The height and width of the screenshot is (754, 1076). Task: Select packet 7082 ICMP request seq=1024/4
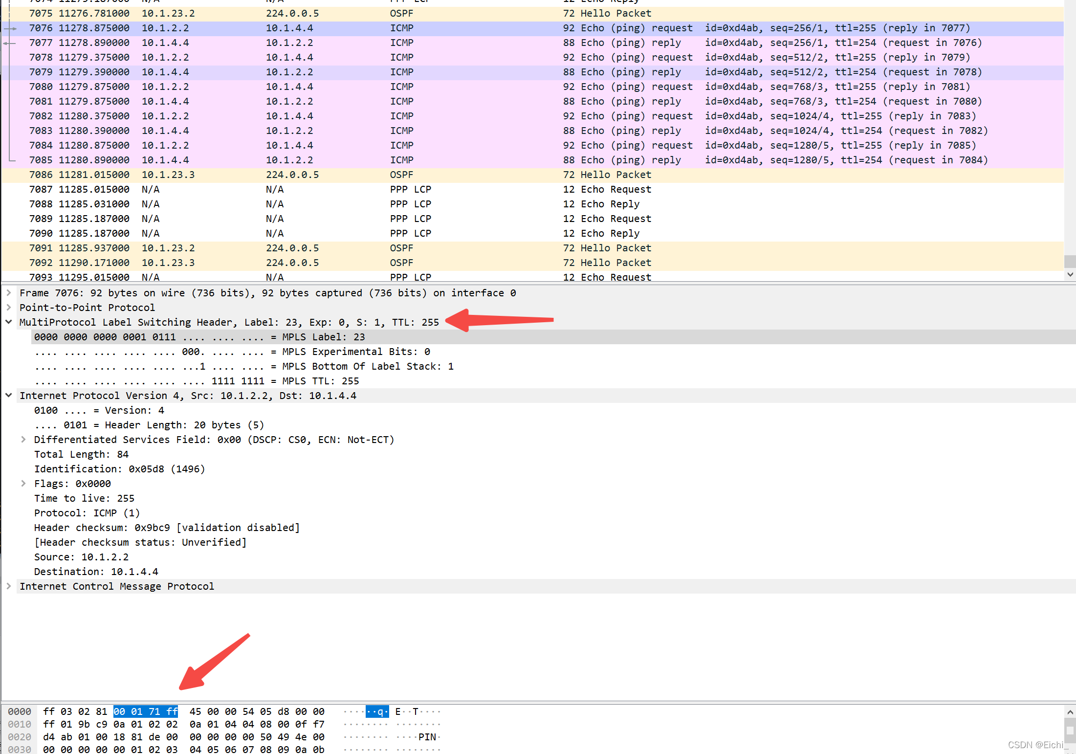[532, 116]
